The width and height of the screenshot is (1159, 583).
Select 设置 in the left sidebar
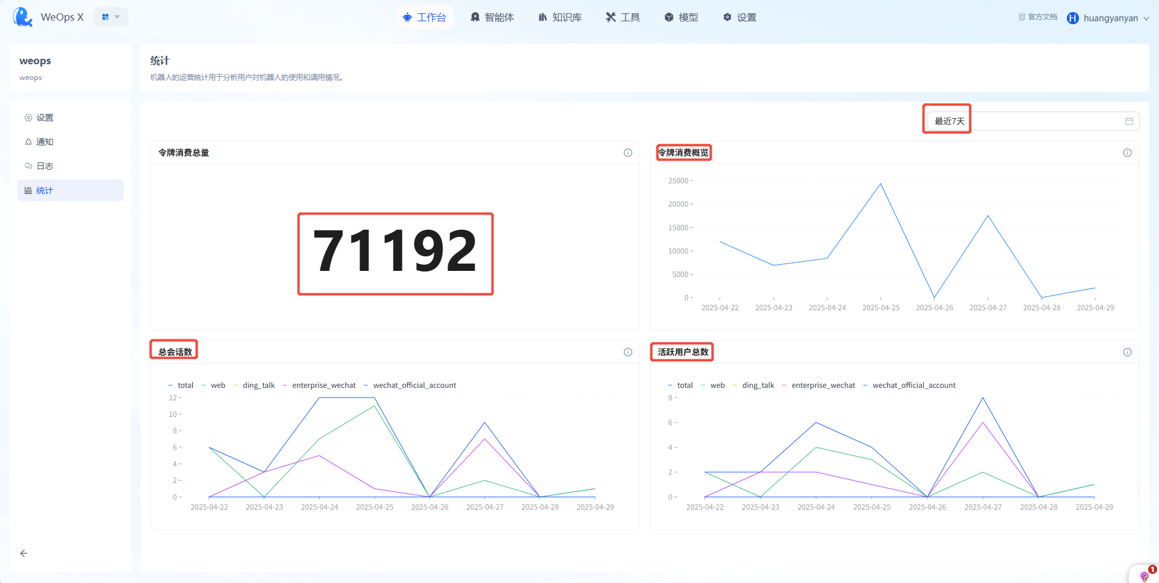click(70, 118)
